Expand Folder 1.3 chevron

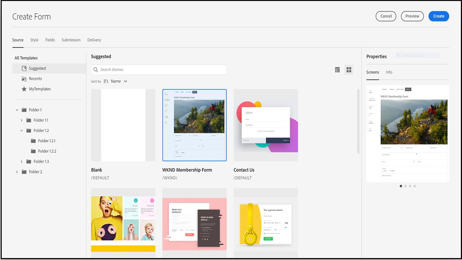[x=22, y=161]
